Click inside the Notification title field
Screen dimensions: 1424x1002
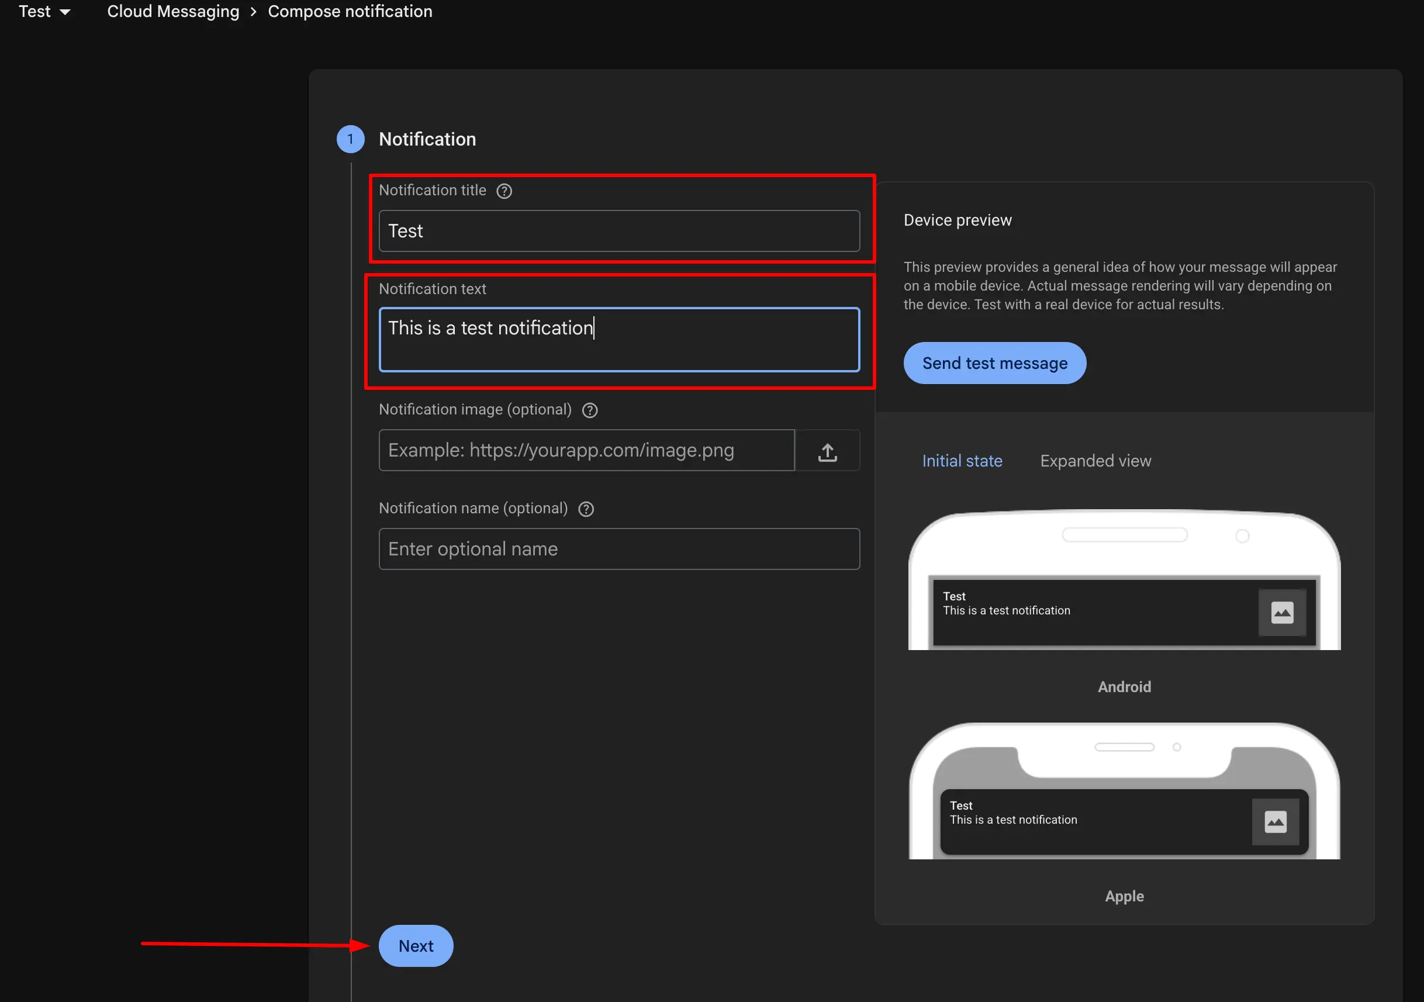click(x=618, y=231)
